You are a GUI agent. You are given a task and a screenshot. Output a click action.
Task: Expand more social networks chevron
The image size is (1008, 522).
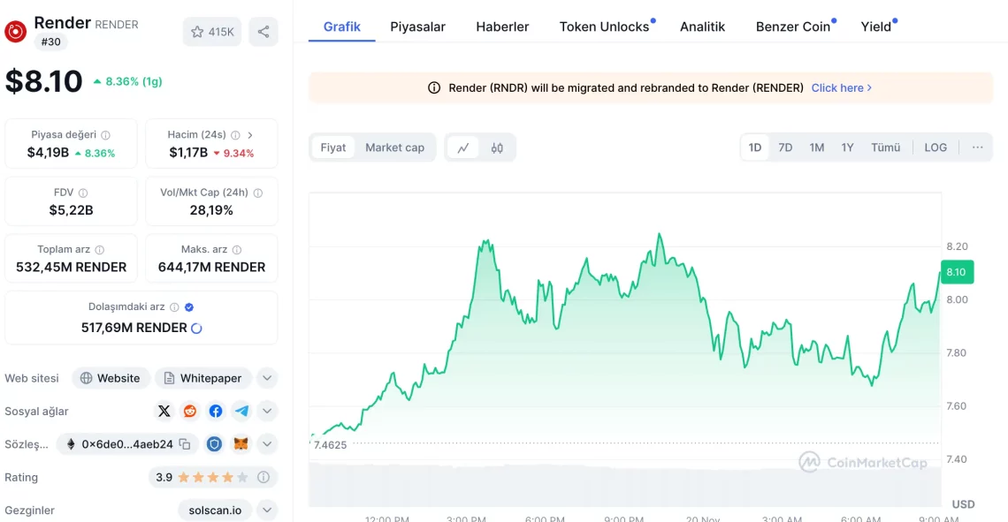coord(267,411)
